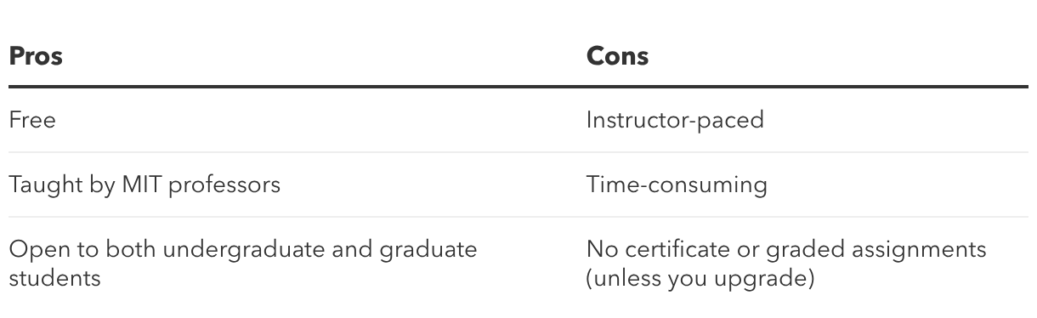This screenshot has height=318, width=1037.
Task: Select the Time-consuming cell
Action: 677,185
